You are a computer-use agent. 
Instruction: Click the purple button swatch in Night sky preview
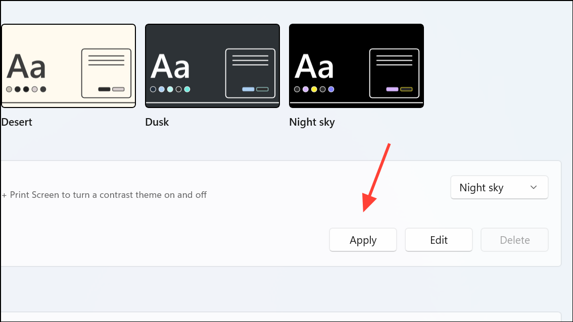click(x=392, y=89)
